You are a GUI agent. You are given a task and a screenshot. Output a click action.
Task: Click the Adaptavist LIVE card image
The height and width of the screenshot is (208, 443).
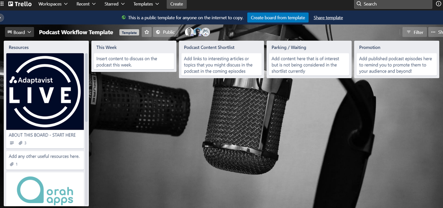45,91
